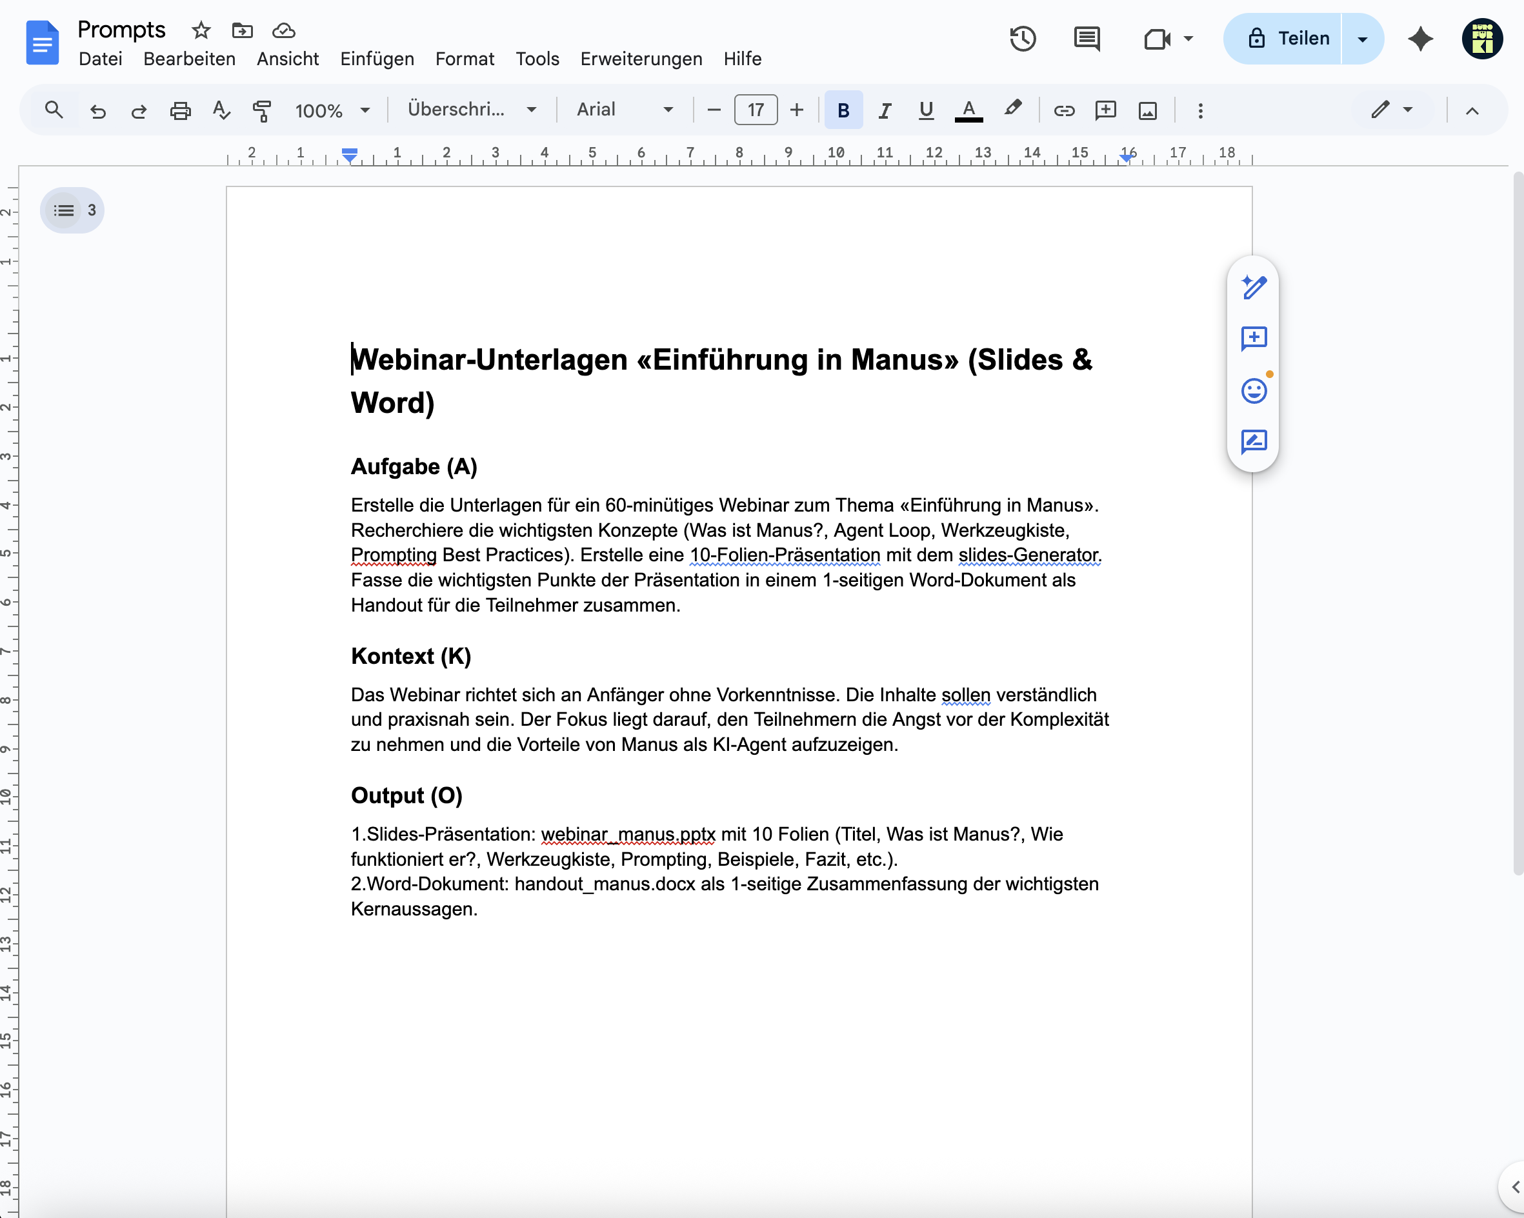Open the Einfügen menu

377,59
